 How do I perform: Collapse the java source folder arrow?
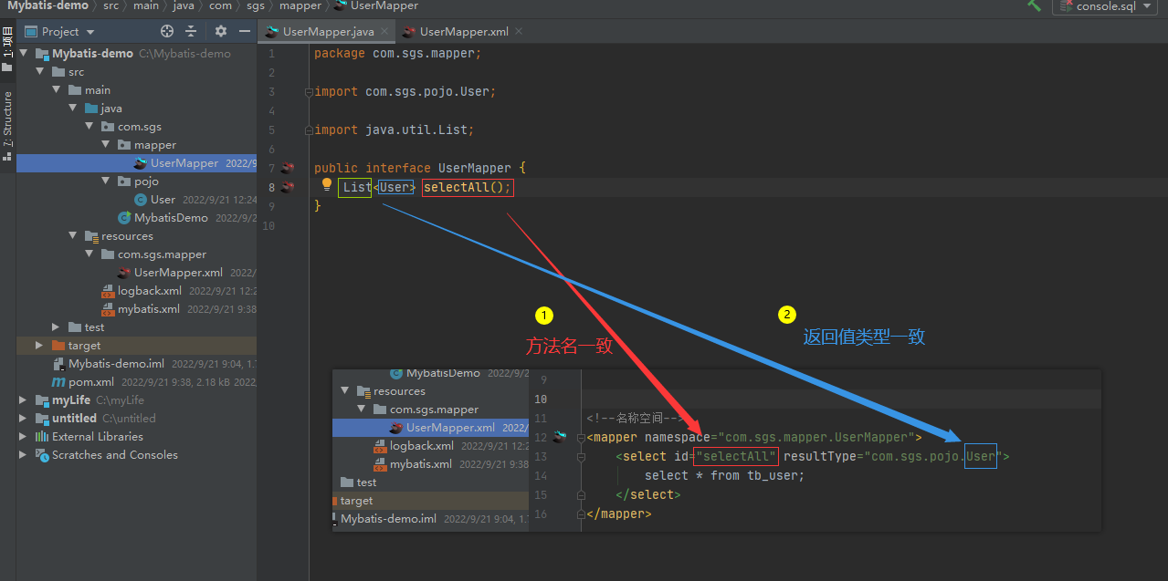[72, 108]
